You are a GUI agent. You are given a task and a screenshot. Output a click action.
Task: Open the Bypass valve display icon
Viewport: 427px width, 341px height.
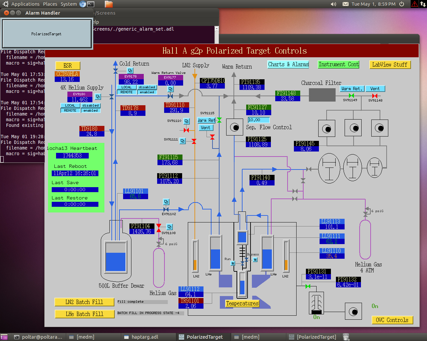click(255, 260)
